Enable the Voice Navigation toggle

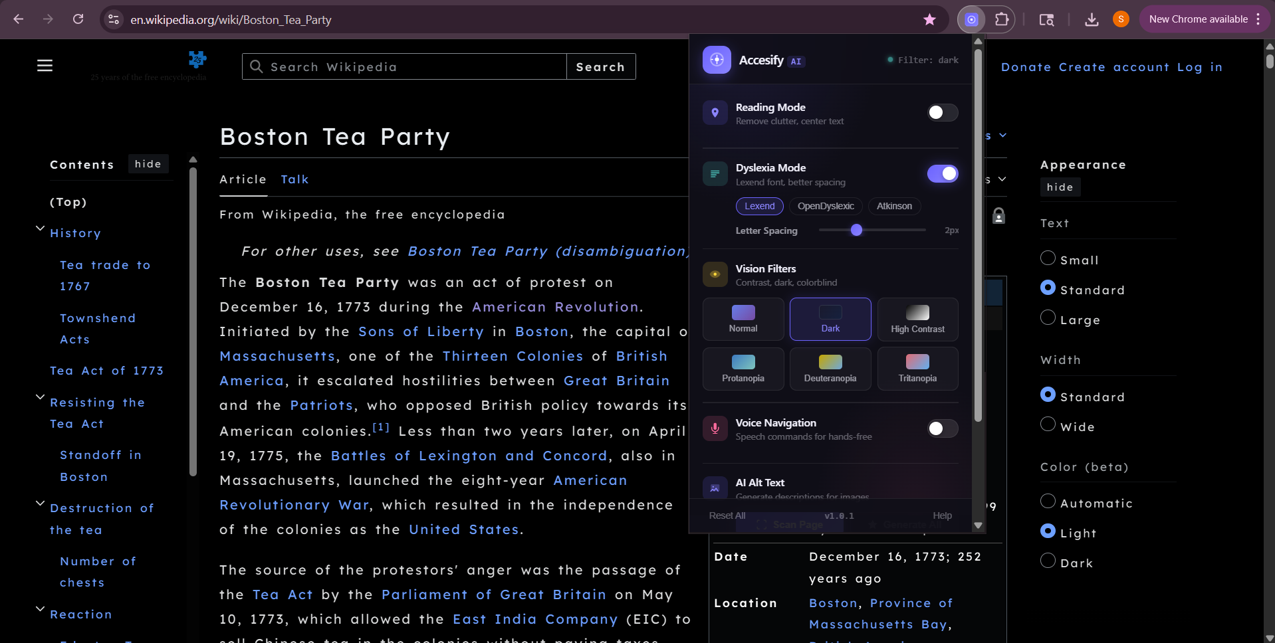pyautogui.click(x=943, y=428)
